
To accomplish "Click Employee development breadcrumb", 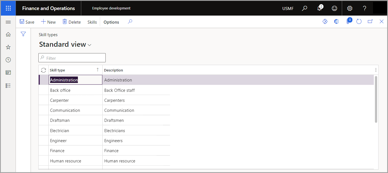I will 111,8.
